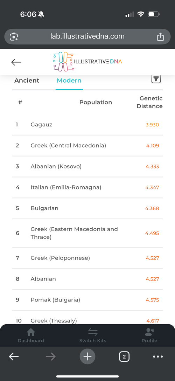Open the Dashboard home icon
The width and height of the screenshot is (175, 381).
click(x=31, y=332)
